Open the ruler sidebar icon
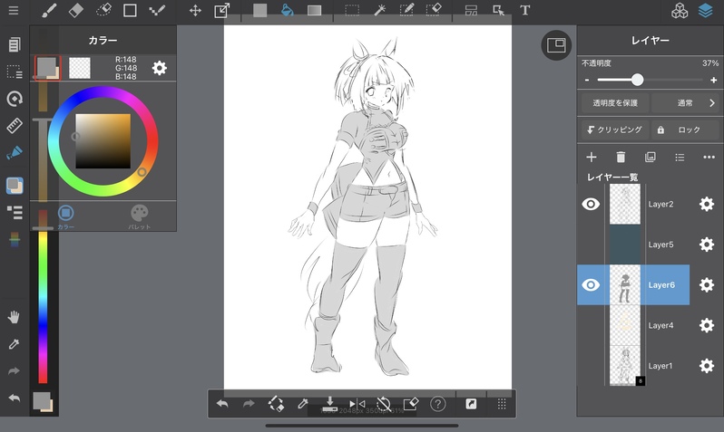724x432 pixels. tap(15, 125)
